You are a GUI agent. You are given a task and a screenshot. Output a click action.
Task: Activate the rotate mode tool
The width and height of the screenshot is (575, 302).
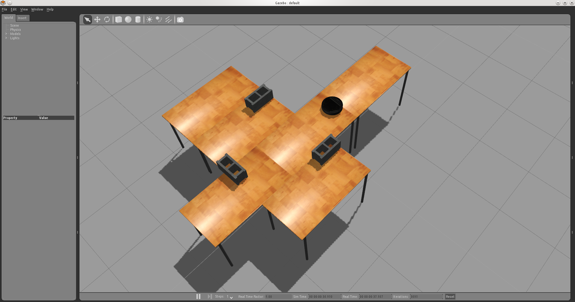click(x=107, y=20)
